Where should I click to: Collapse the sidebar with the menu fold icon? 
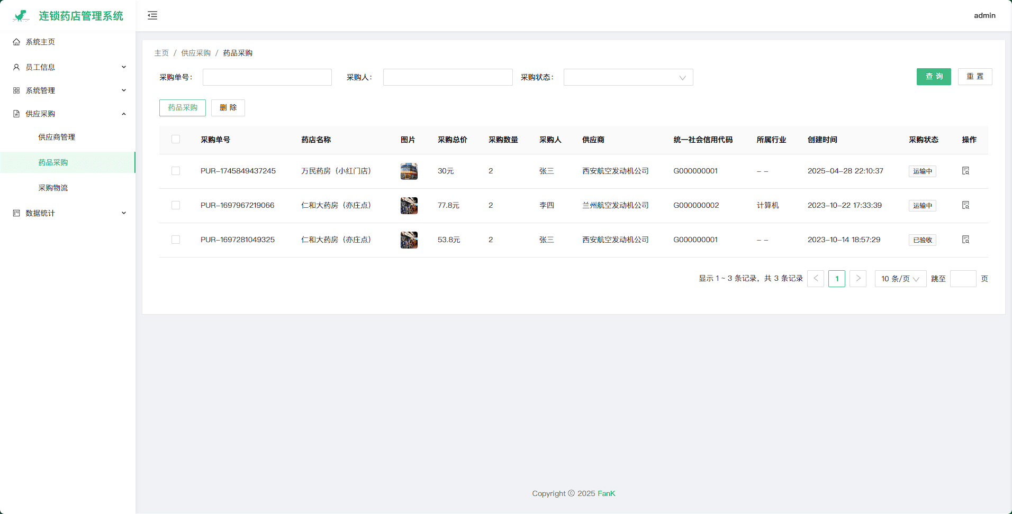[152, 15]
